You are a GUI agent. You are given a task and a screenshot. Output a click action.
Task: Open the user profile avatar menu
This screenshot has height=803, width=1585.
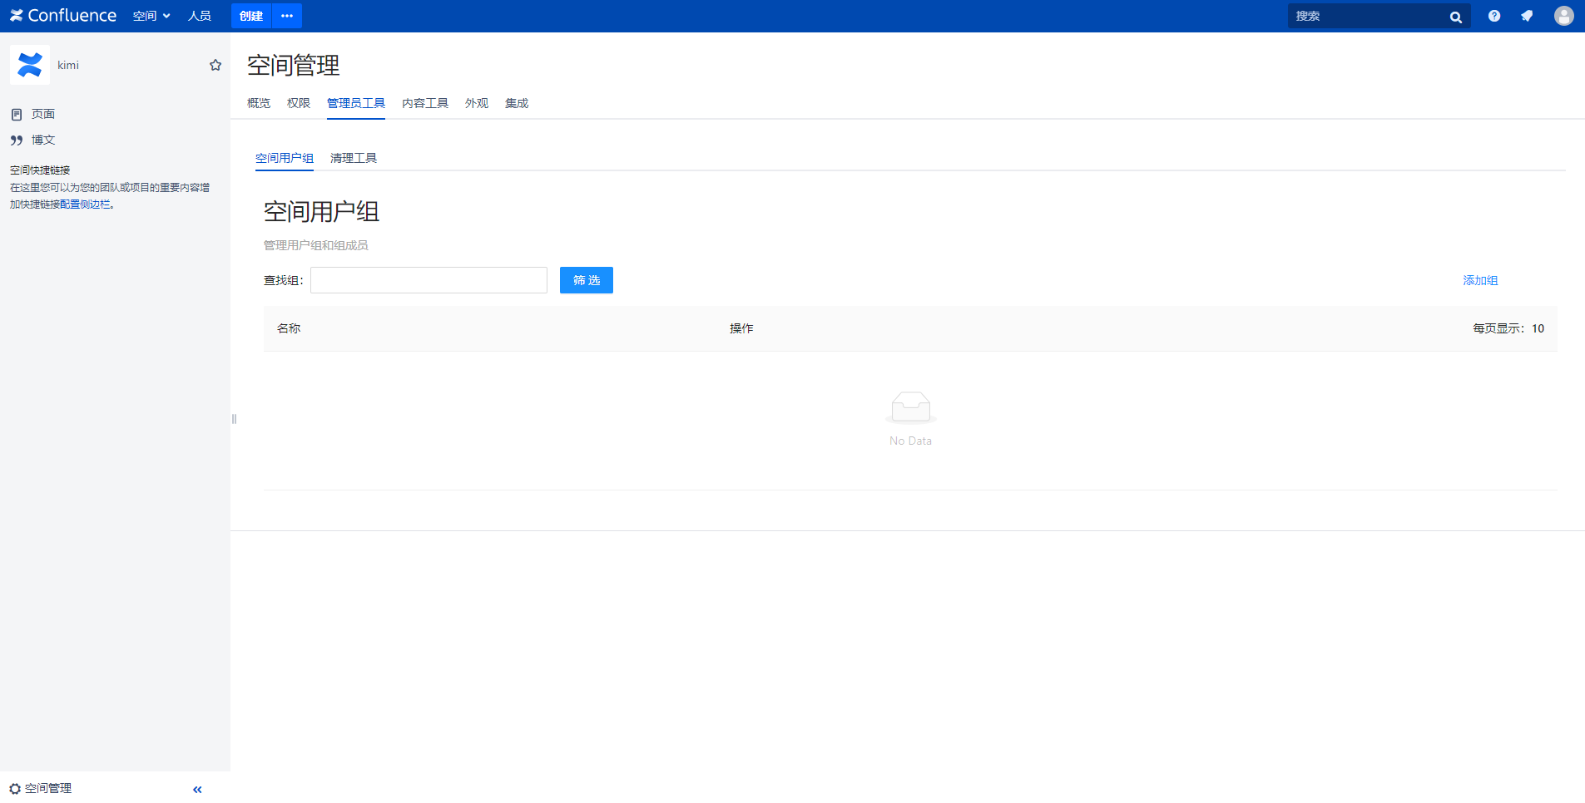pyautogui.click(x=1563, y=16)
